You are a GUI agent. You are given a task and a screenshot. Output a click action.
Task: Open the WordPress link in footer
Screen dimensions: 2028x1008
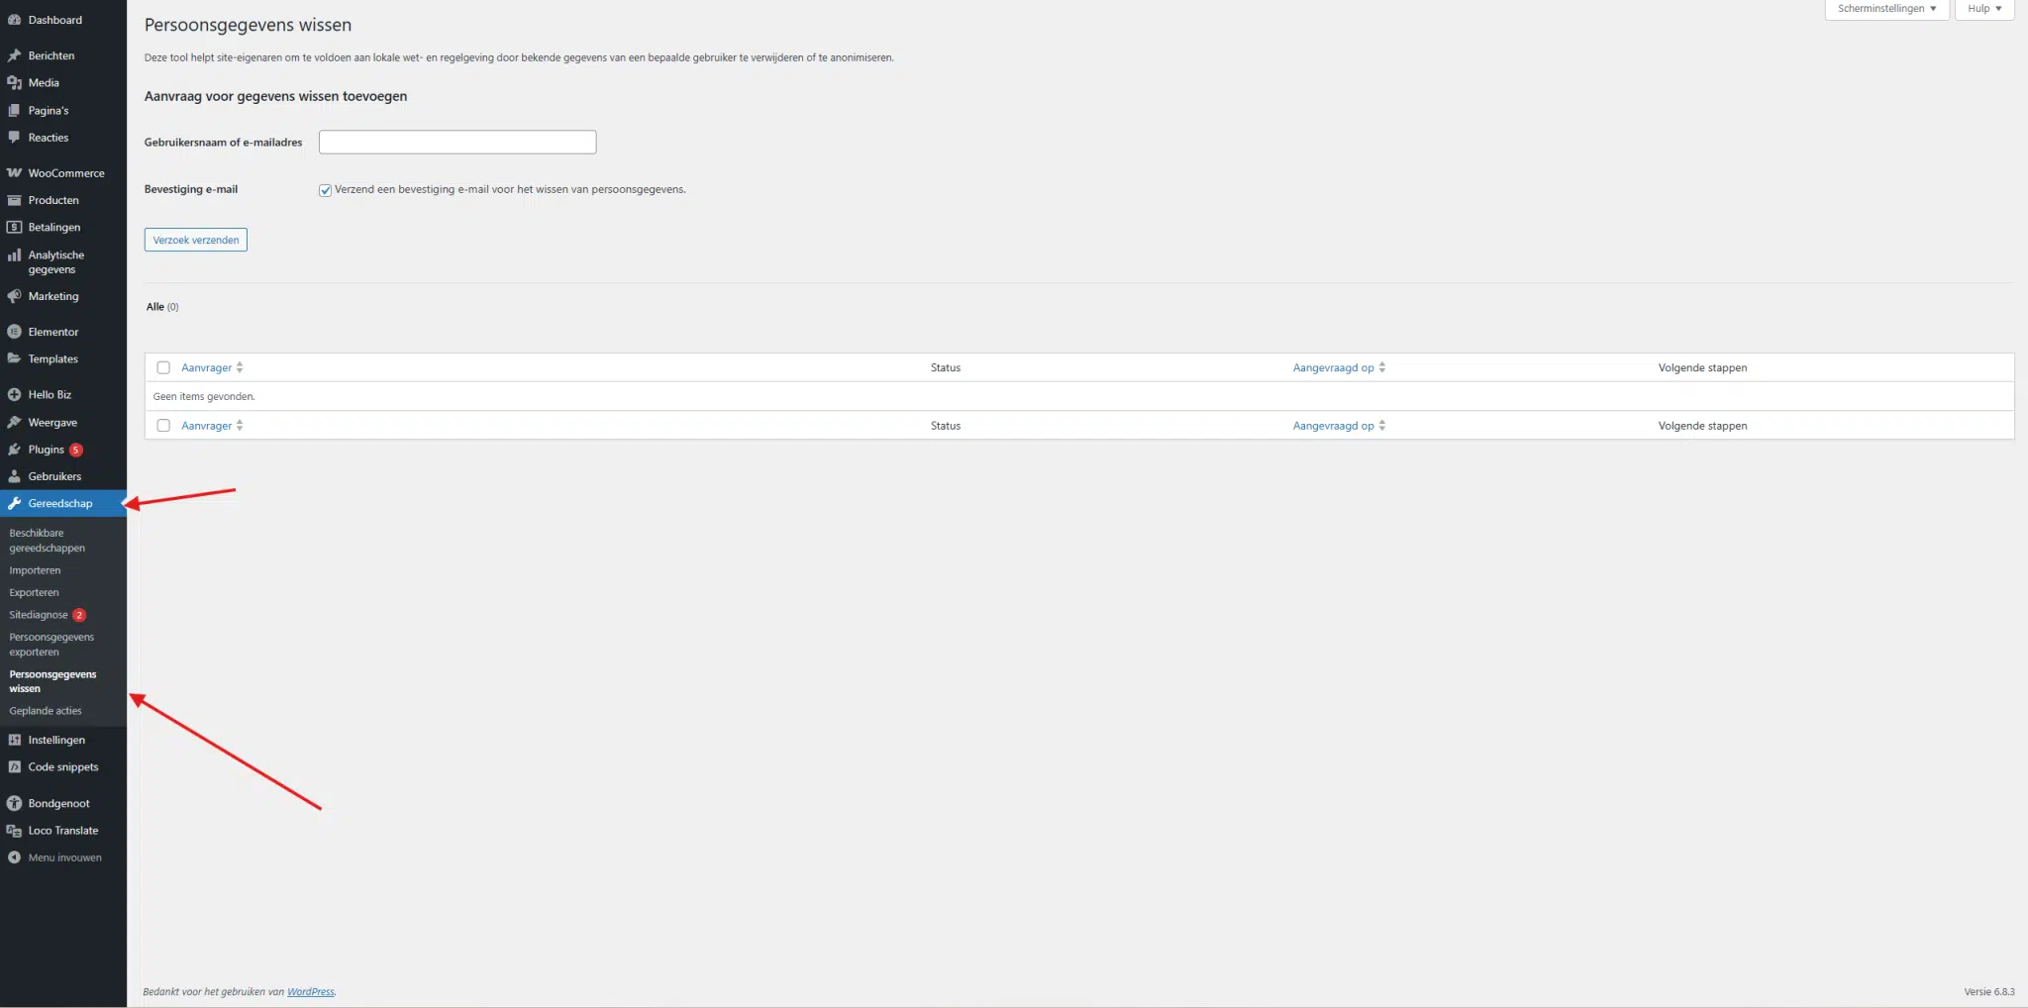[310, 991]
